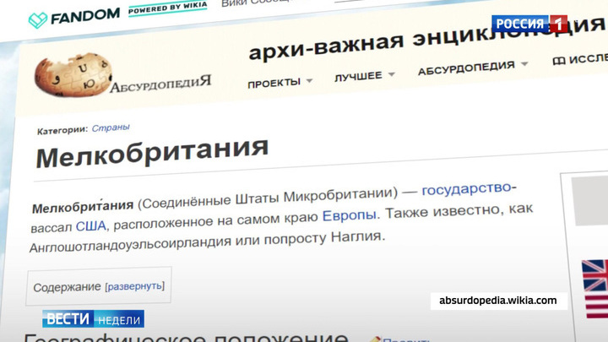Image resolution: width=608 pixels, height=342 pixels.
Task: Open the Absurdopedia globe logo
Action: (x=73, y=74)
